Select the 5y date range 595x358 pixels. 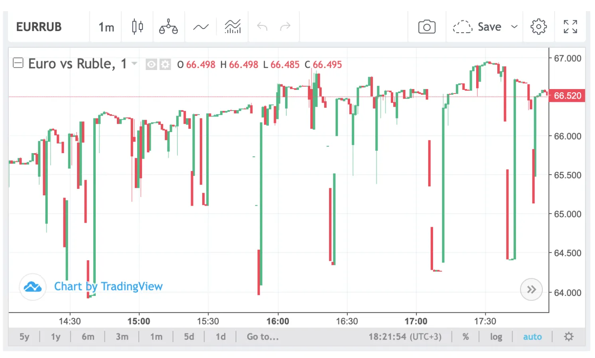click(24, 337)
